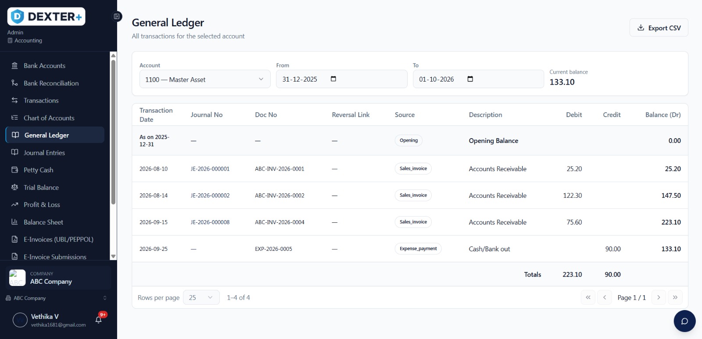
Task: Click the Debit column header
Action: tap(574, 115)
